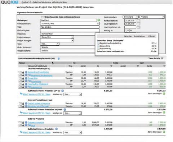Enable Onderliggende Jobs en Subjobs tonen checkbox
The image size is (173, 142).
pyautogui.click(x=42, y=17)
